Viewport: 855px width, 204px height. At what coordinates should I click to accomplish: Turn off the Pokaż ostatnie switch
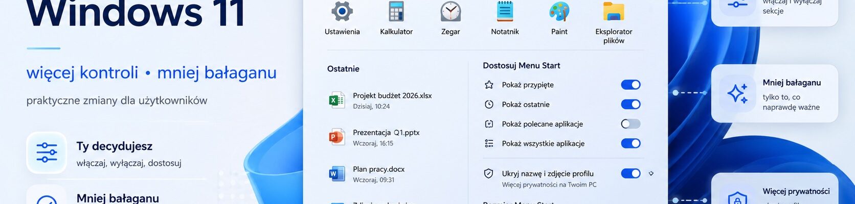click(x=631, y=104)
